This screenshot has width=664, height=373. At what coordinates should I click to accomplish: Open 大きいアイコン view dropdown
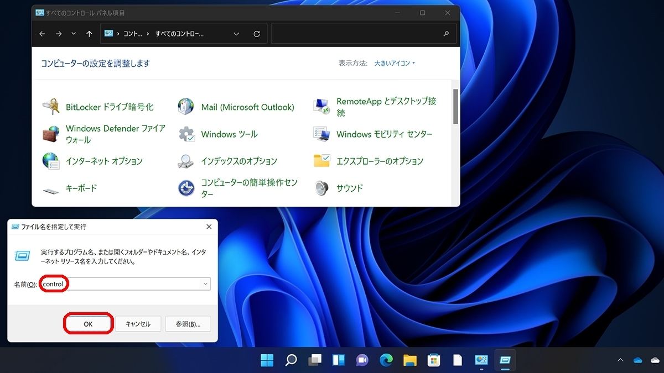(395, 63)
